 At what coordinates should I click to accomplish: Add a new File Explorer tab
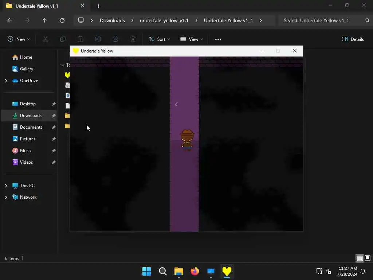[x=98, y=6]
